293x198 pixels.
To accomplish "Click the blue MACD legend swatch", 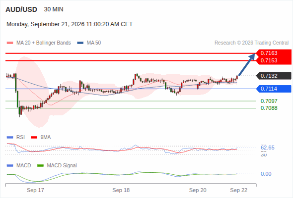I will 10,166.
